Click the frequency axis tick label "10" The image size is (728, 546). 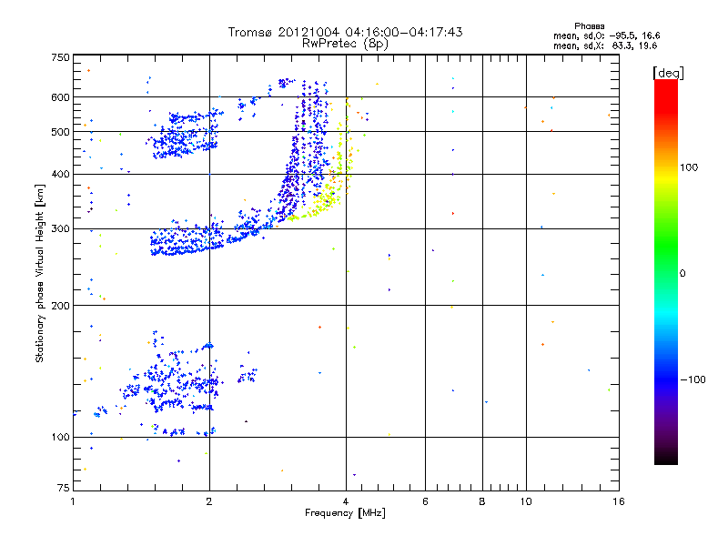[526, 501]
